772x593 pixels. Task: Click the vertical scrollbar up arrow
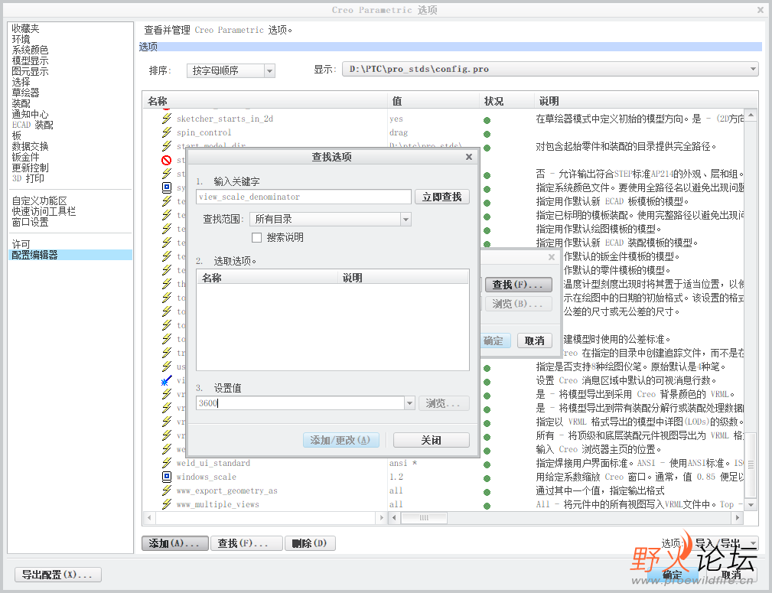click(x=751, y=116)
